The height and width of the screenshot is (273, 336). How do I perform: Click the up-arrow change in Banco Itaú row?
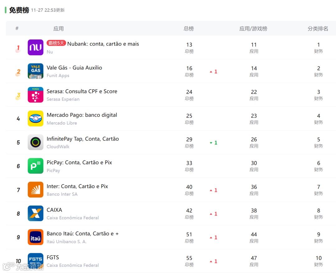(213, 238)
